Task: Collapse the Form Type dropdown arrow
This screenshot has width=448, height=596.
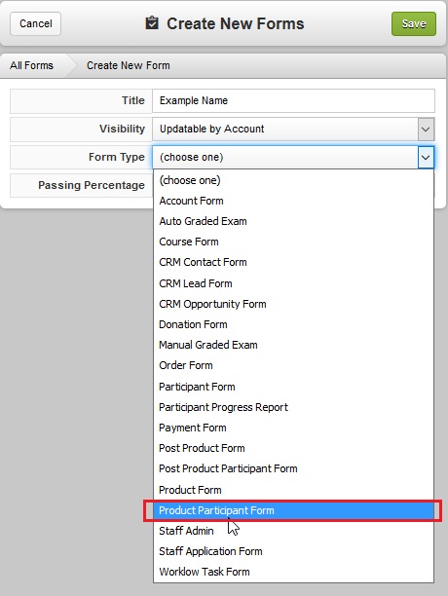Action: point(426,157)
